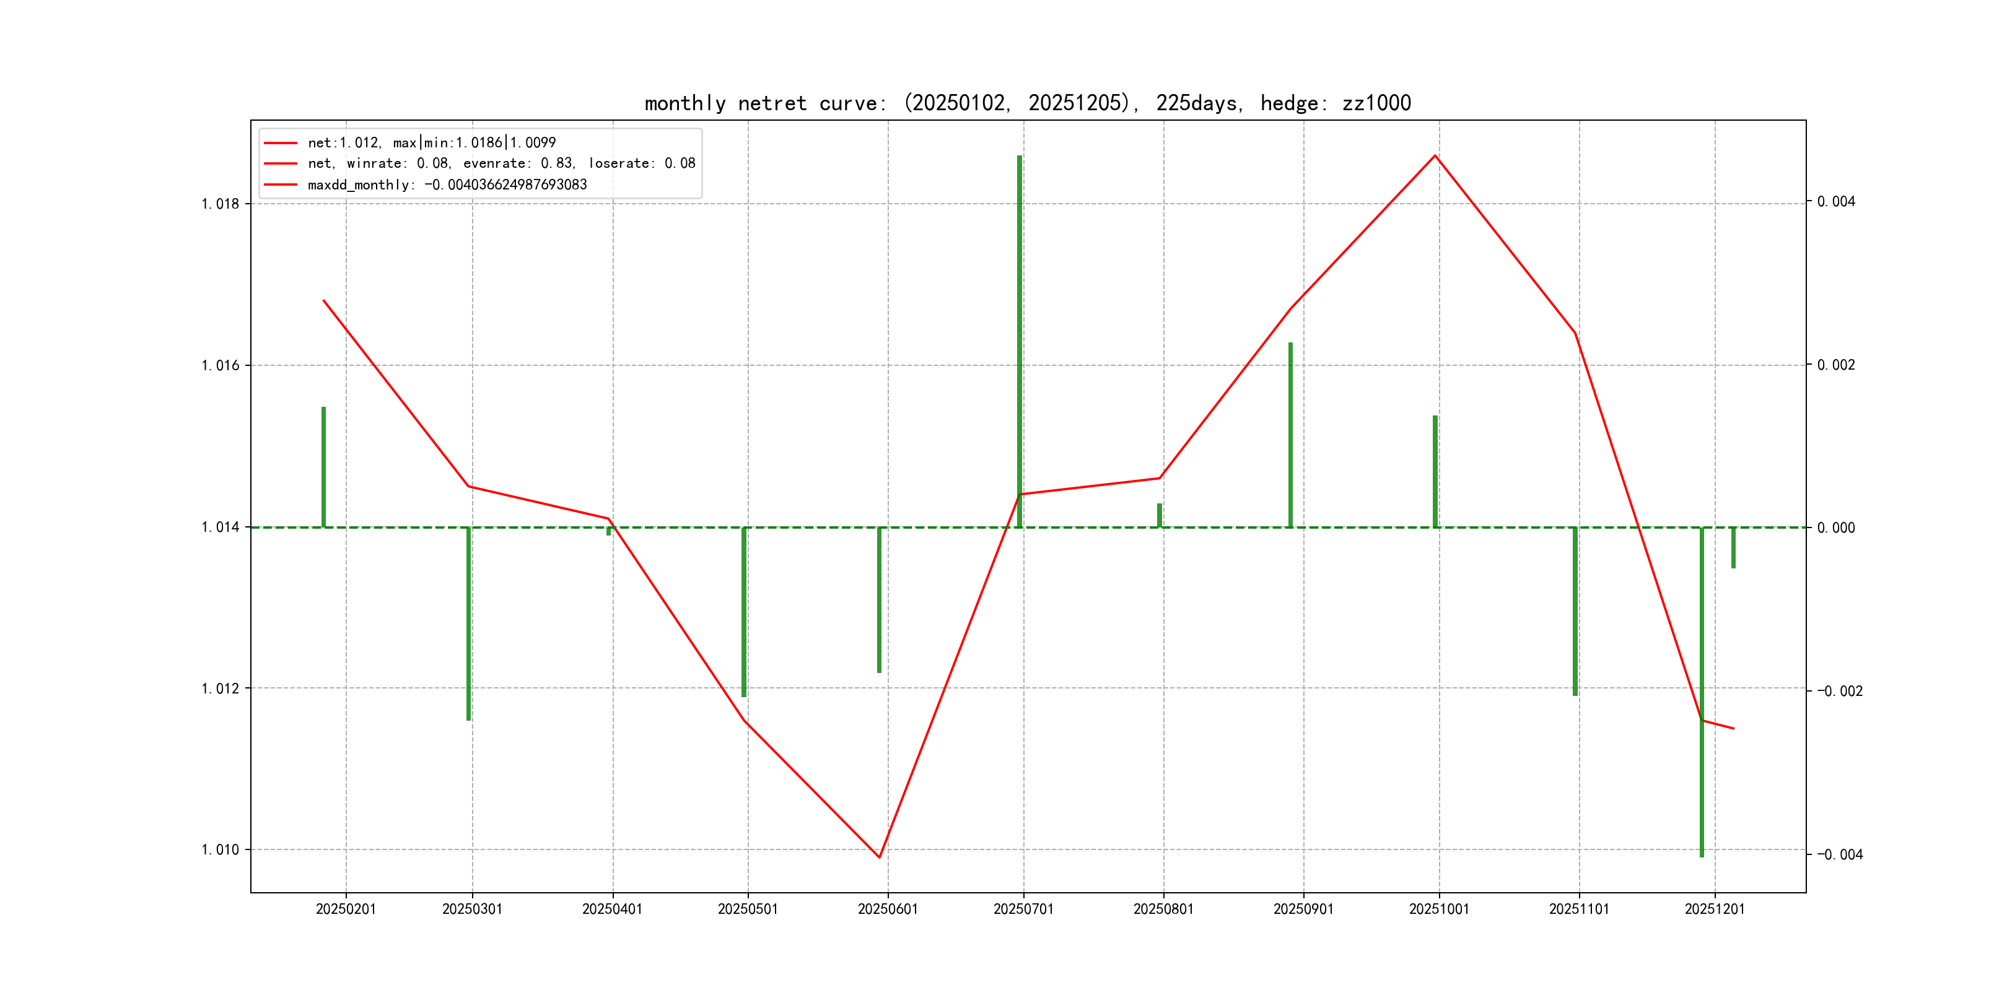Screen dimensions: 2007x1003
Task: Click the x-axis label 20250201
Action: [x=346, y=910]
